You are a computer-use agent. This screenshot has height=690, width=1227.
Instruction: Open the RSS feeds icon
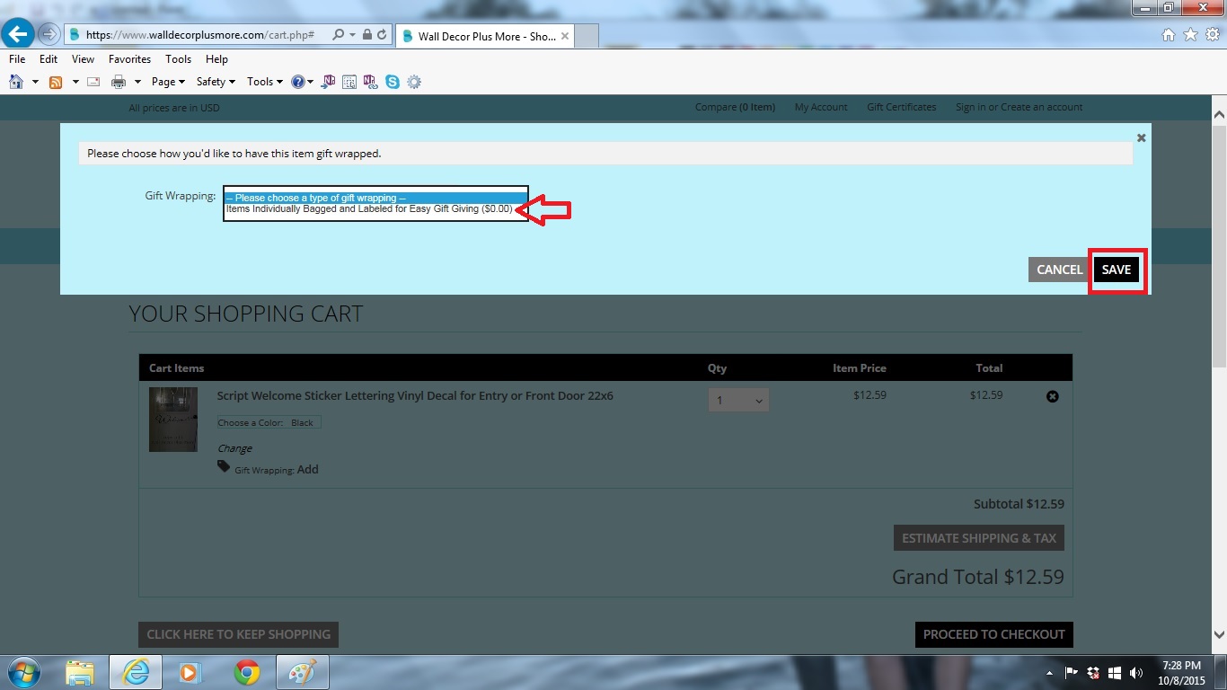(56, 82)
